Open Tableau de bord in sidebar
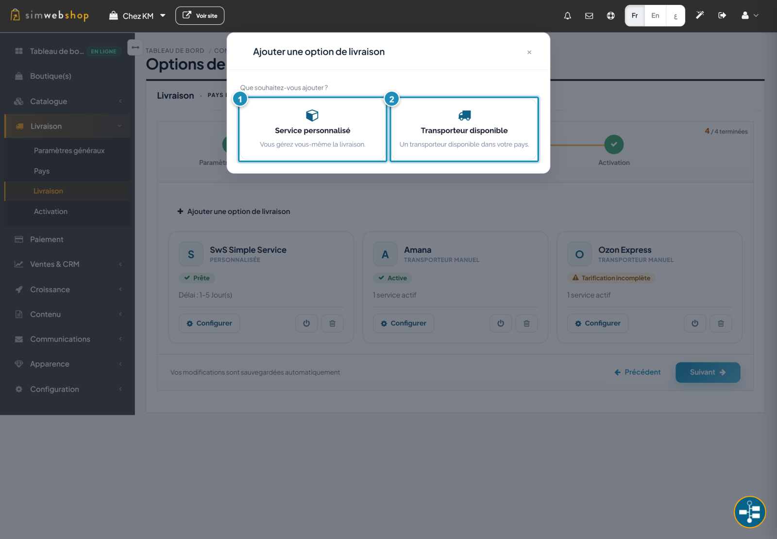 click(68, 51)
